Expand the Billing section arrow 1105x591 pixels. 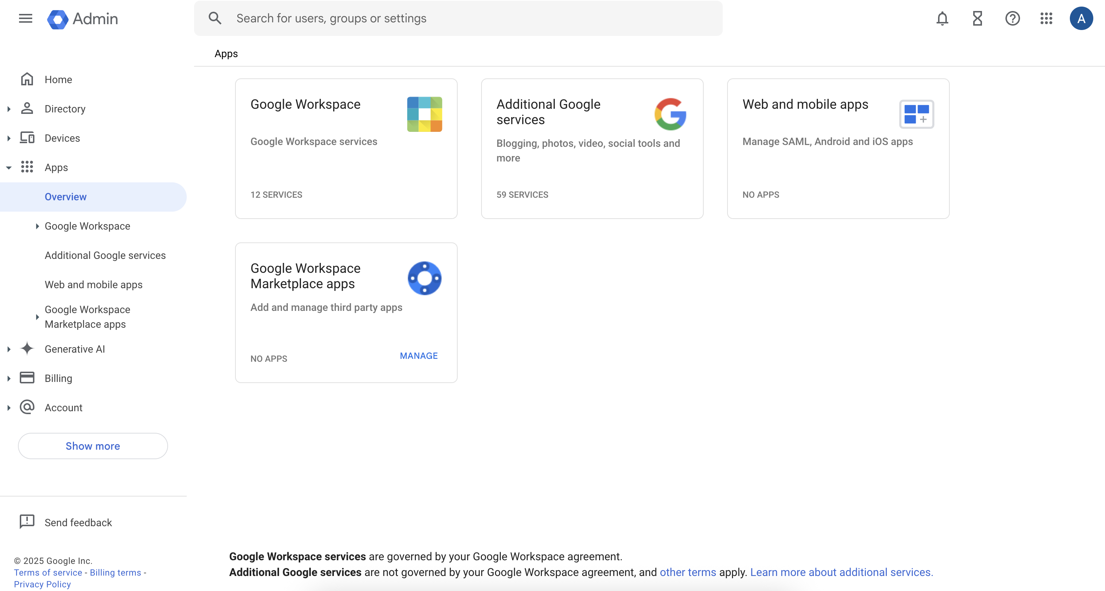click(8, 378)
